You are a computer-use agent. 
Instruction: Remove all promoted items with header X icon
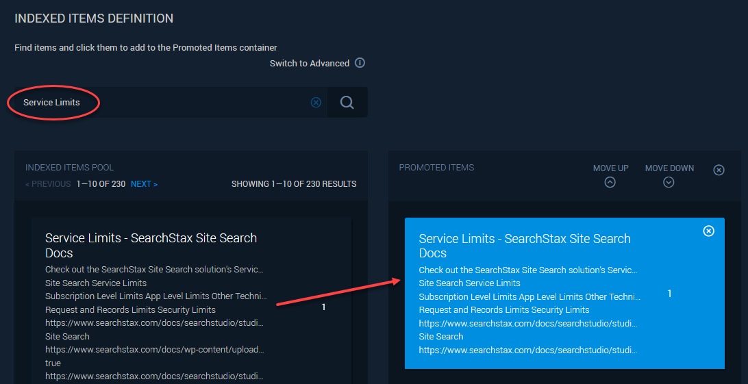719,170
